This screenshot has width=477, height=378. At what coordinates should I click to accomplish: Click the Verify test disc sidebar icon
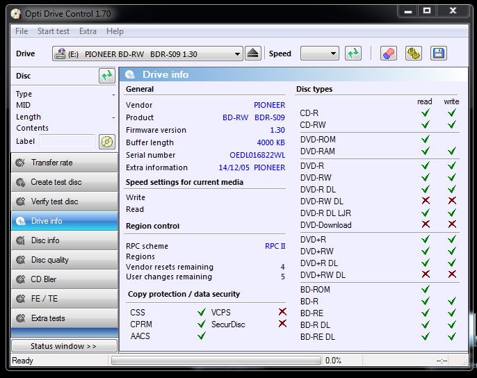(21, 202)
